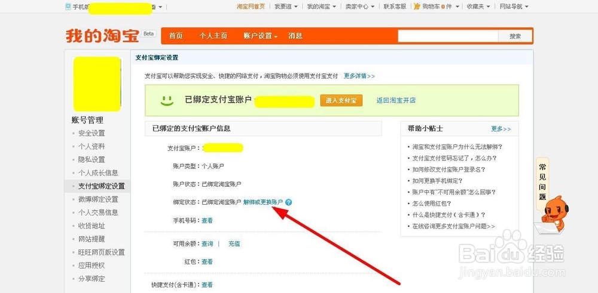Open 收货地址 in sidebar

click(91, 226)
